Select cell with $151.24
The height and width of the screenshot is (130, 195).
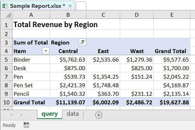137,77
